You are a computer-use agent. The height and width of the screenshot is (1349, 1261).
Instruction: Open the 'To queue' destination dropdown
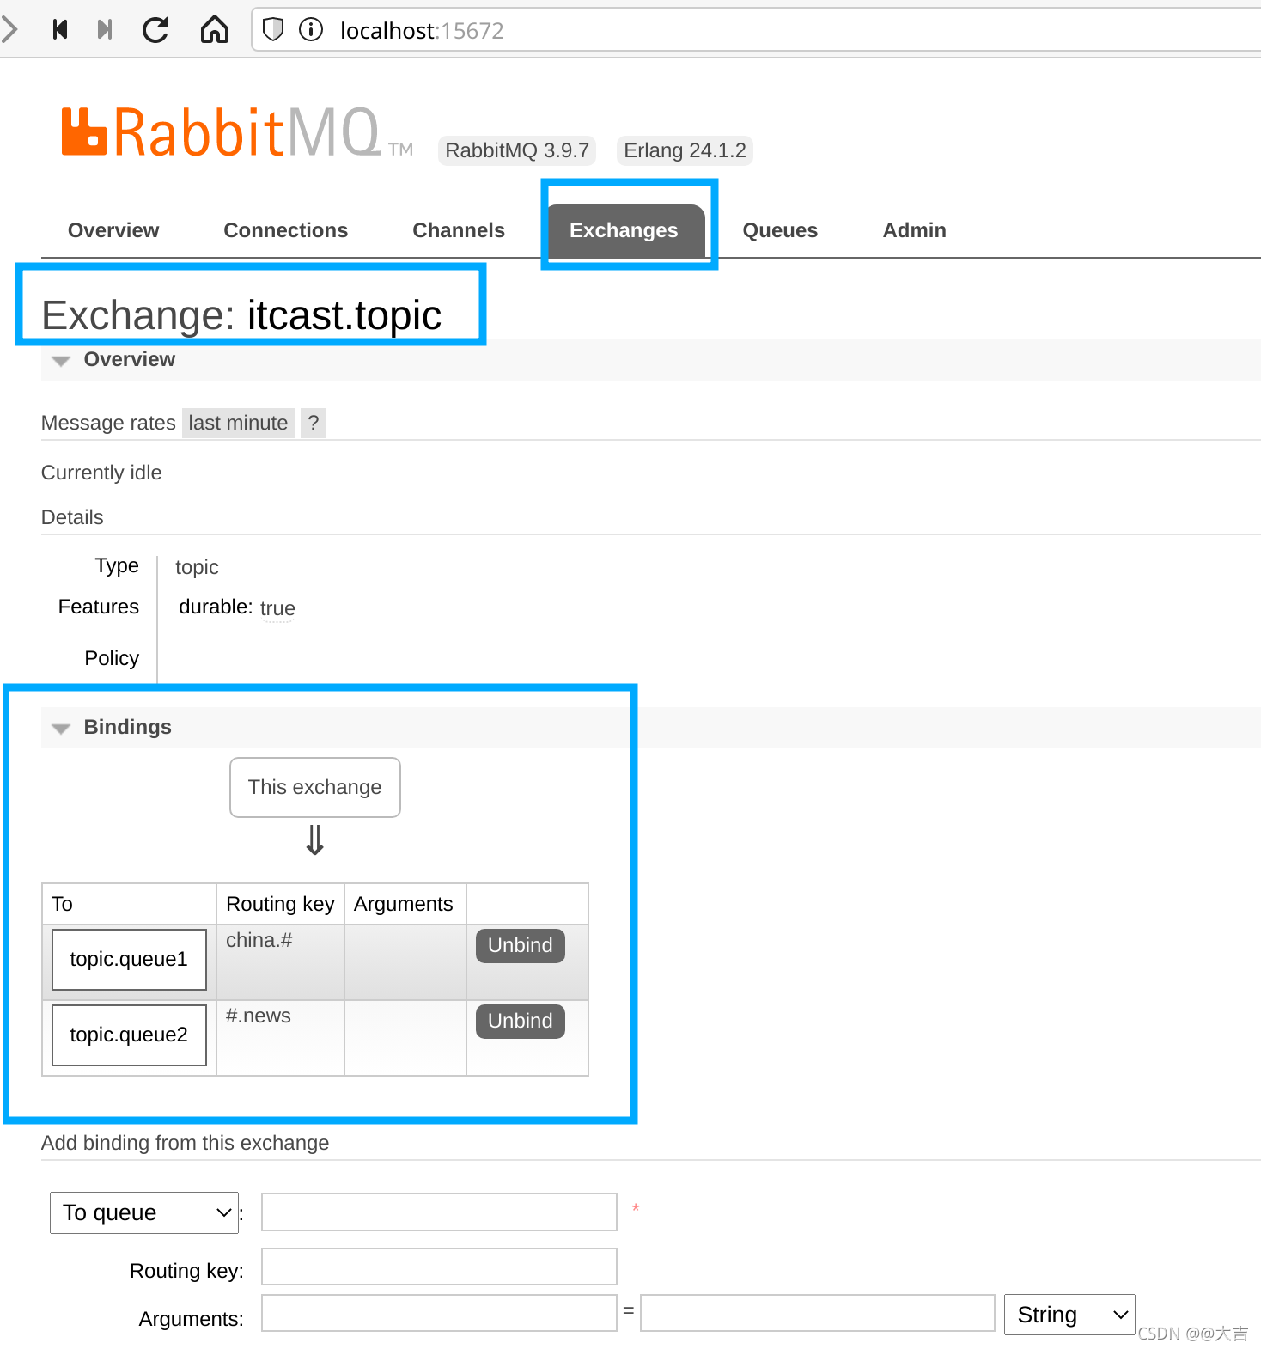[x=144, y=1212]
